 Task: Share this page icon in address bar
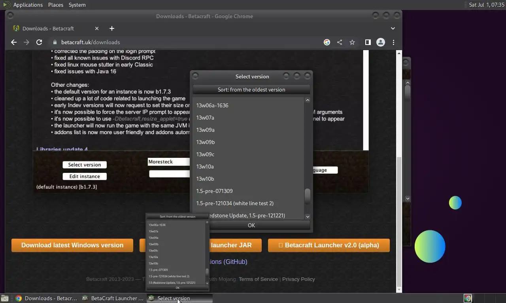340,42
